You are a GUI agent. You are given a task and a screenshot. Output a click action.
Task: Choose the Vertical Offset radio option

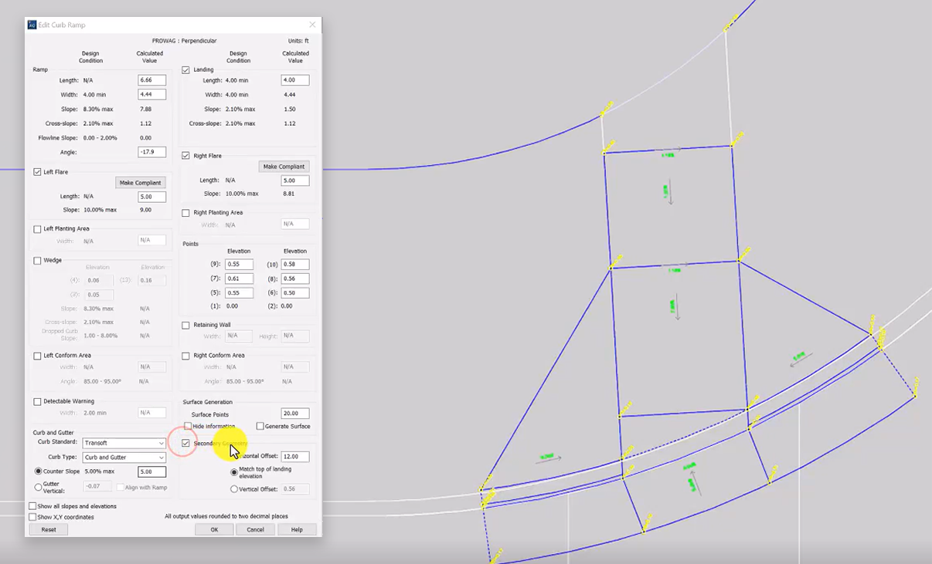click(234, 489)
